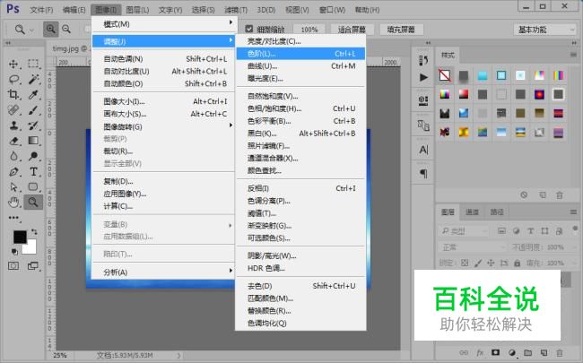Click the 100% zoom button
The height and width of the screenshot is (363, 583).
(309, 30)
